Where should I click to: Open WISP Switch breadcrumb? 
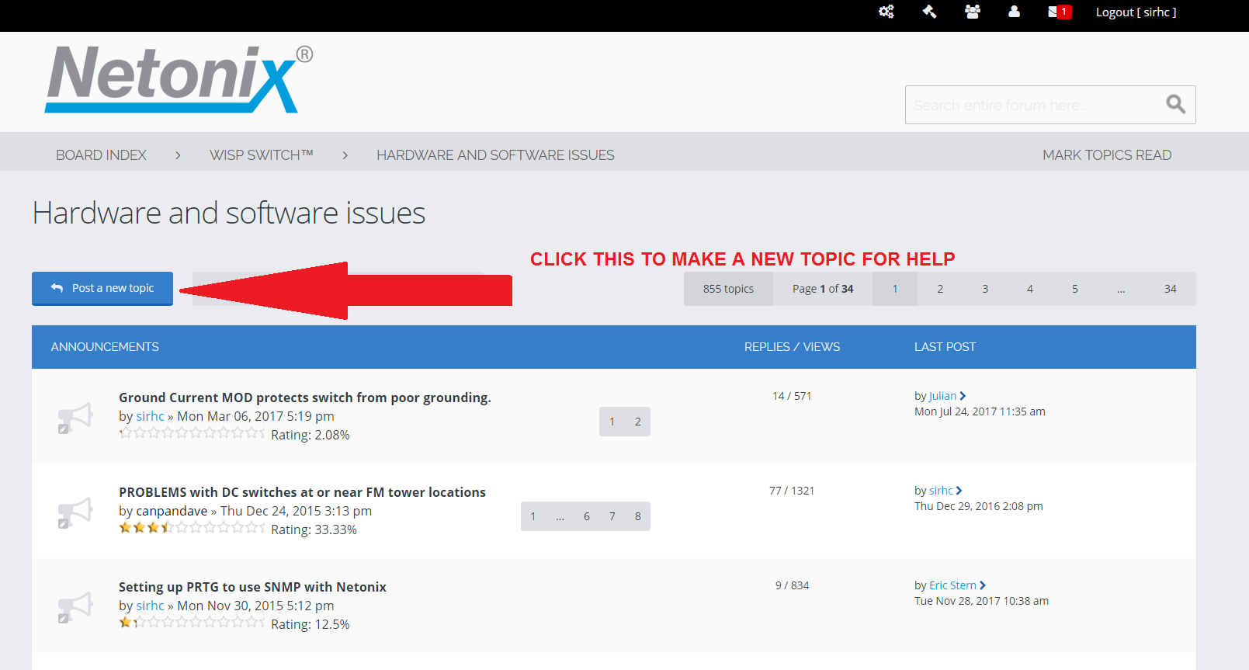261,155
